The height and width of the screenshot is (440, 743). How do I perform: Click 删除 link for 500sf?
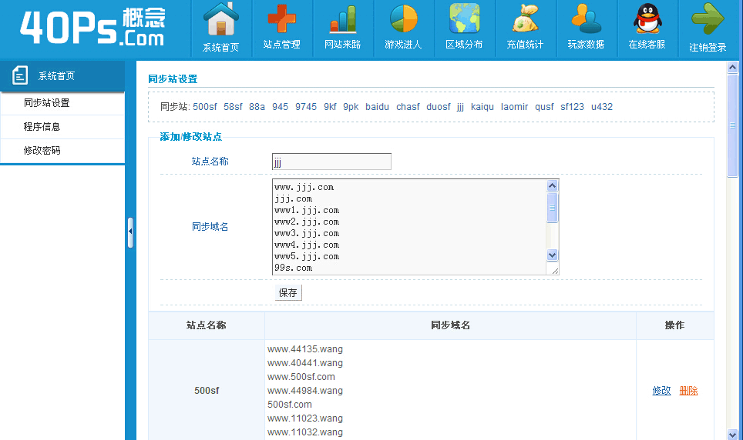coord(688,391)
